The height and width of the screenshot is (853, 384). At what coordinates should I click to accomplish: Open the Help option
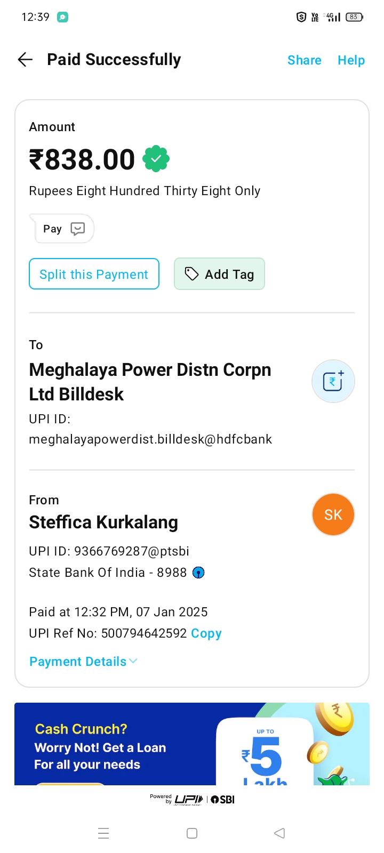pos(351,60)
